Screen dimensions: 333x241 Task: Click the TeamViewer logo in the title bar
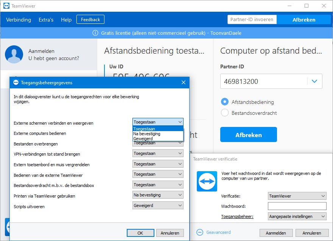[6, 6]
